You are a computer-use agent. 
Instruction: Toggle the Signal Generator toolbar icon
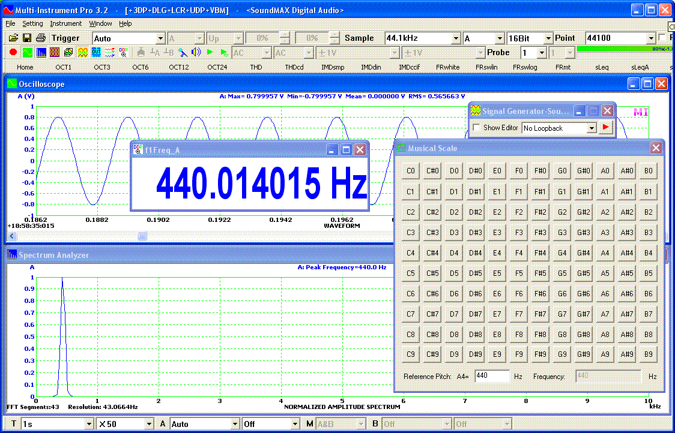pos(83,52)
